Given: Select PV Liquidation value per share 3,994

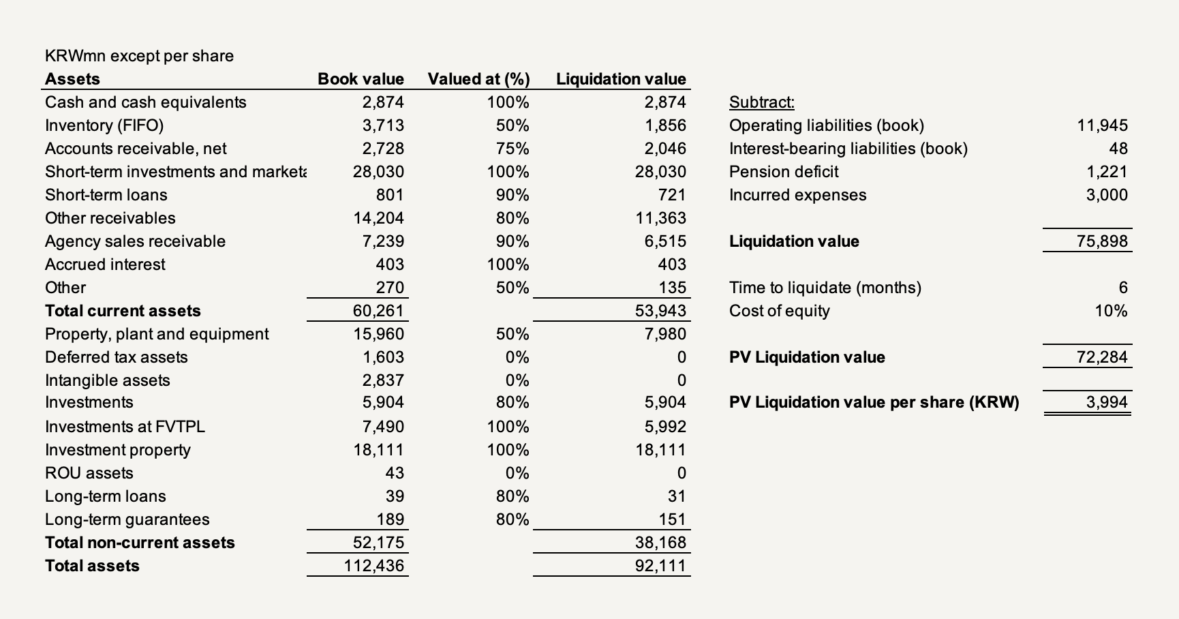Looking at the screenshot, I should (1107, 402).
